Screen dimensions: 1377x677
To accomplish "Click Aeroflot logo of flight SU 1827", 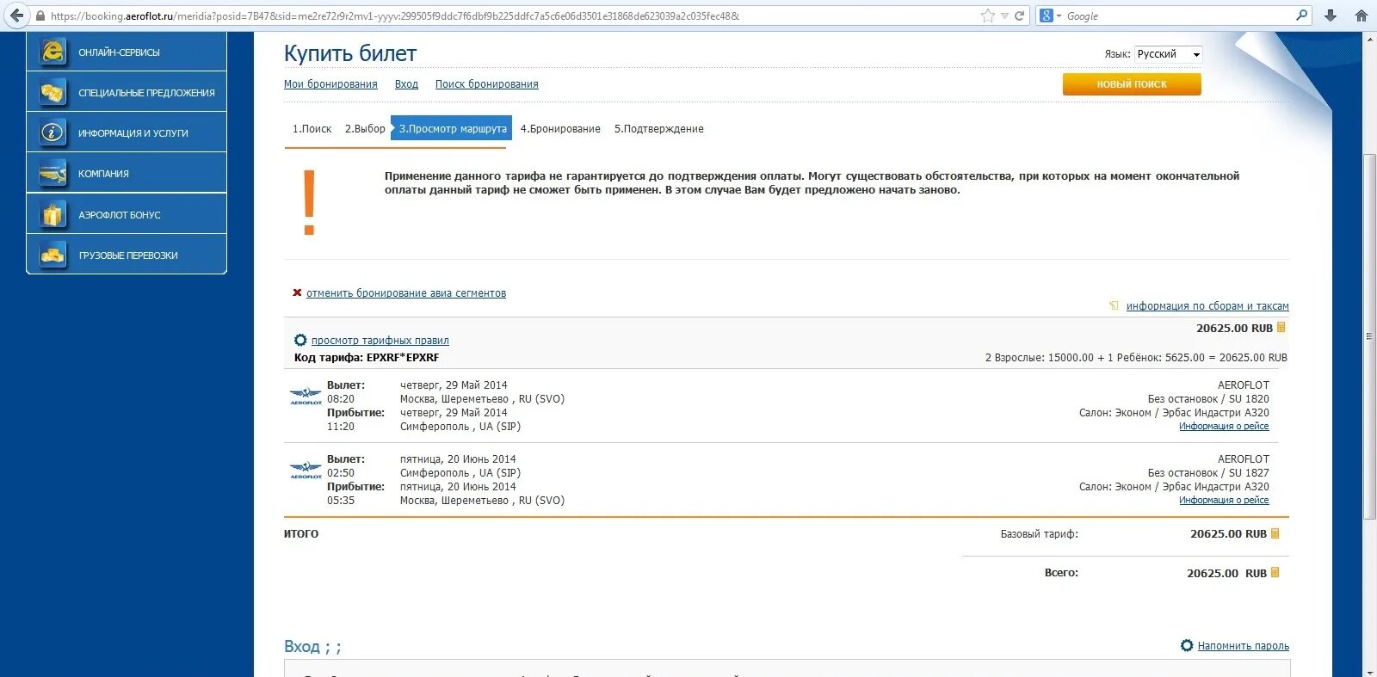I will [x=306, y=470].
